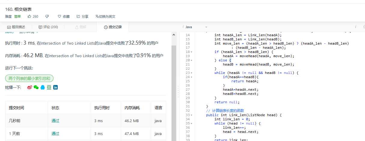The width and height of the screenshot is (365, 141).
Task: Click the thumbs-up like icon showing 260
Action: coord(29,16)
